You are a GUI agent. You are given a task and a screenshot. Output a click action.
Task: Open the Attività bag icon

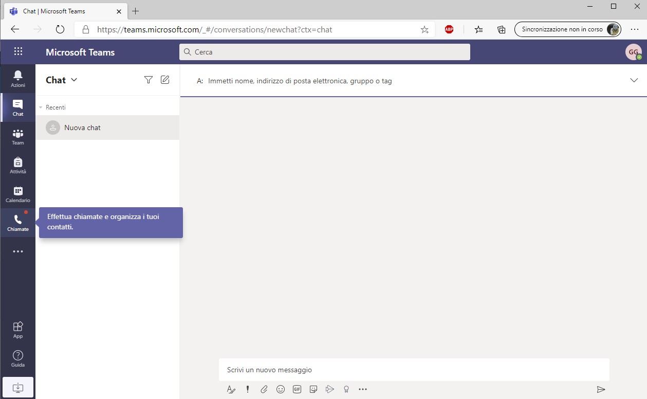pyautogui.click(x=18, y=165)
